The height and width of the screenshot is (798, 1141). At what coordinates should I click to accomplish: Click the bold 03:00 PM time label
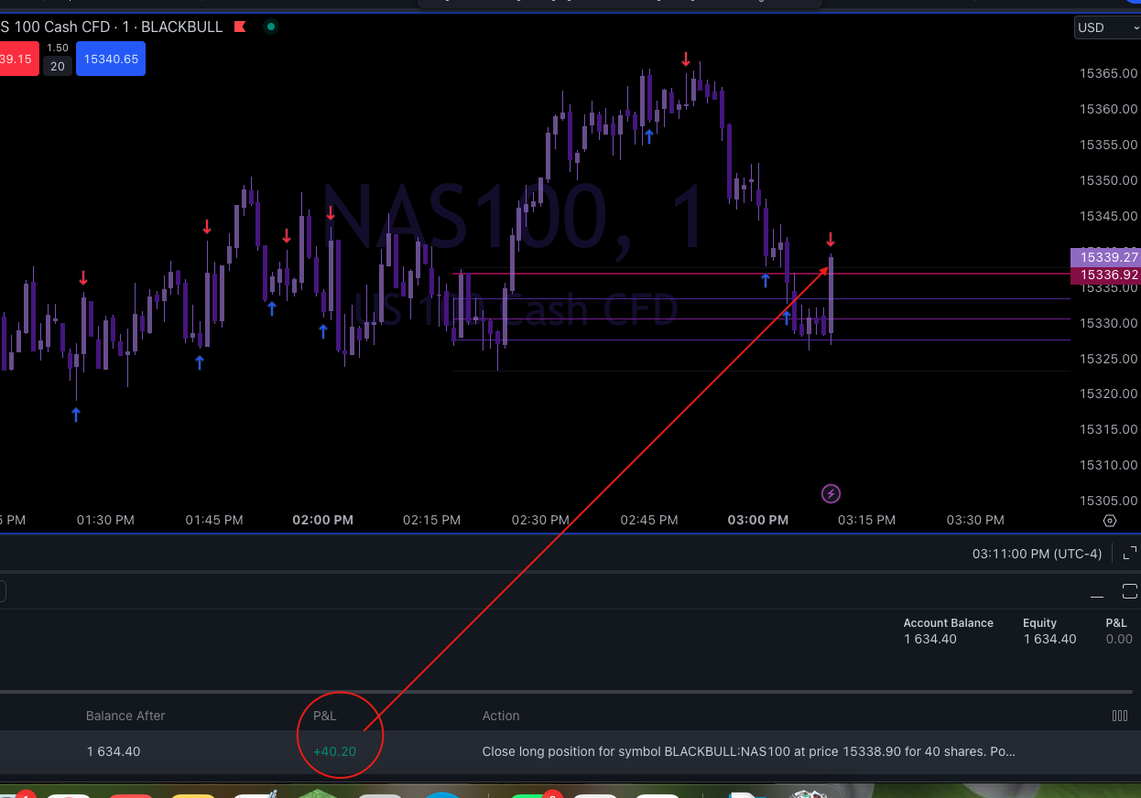pos(757,520)
